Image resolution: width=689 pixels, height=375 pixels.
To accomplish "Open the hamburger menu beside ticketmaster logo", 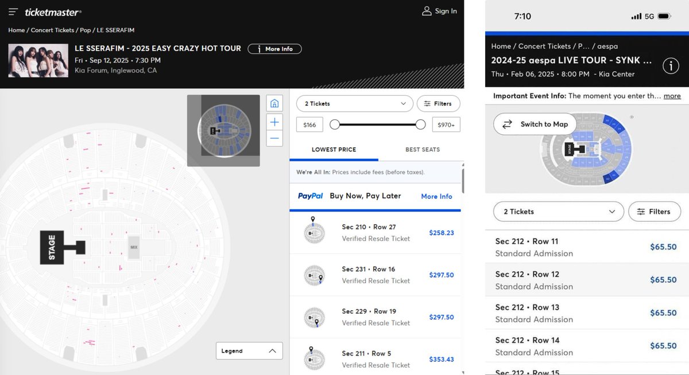I will [13, 11].
